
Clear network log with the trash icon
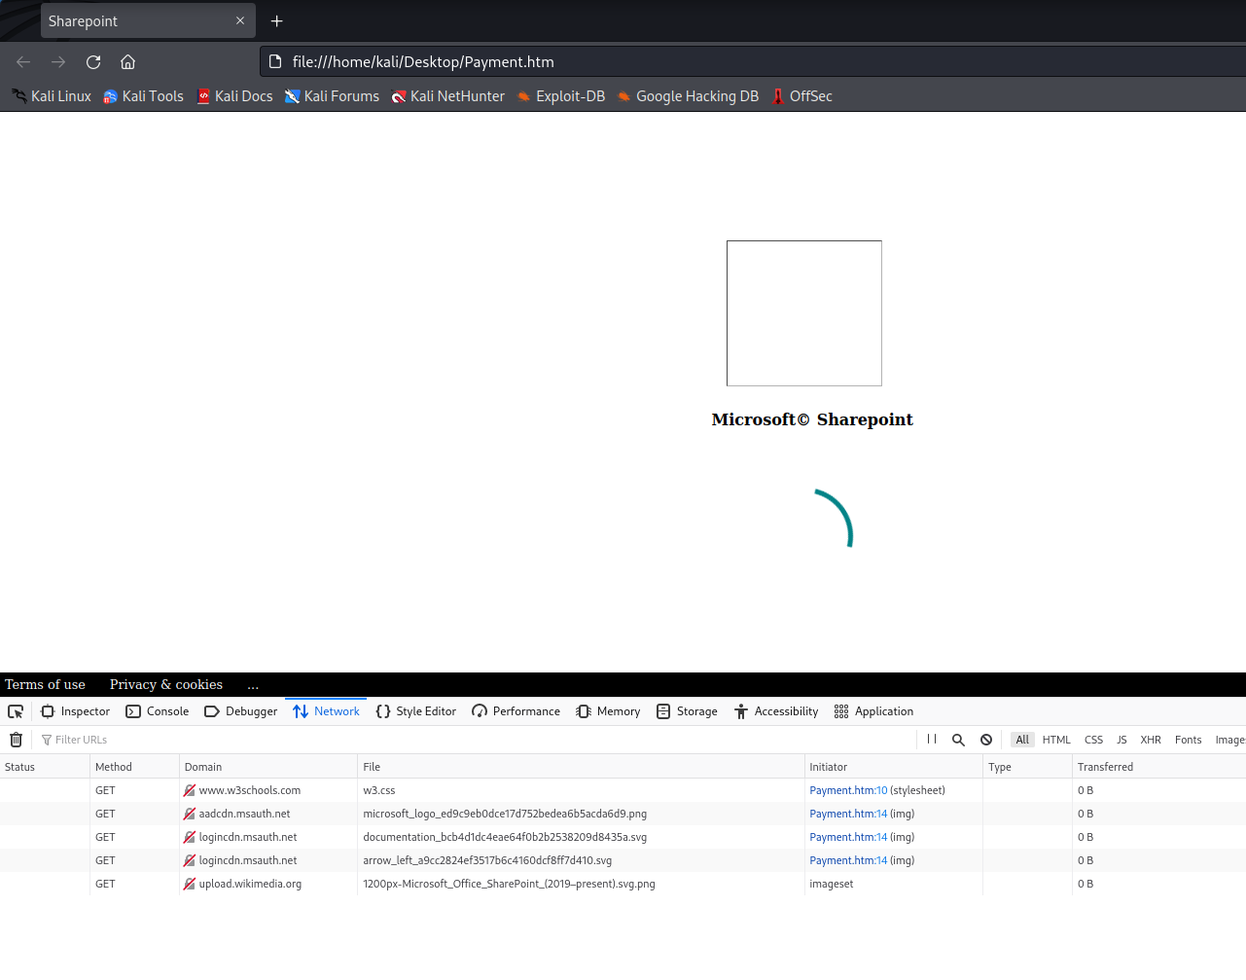coord(16,740)
